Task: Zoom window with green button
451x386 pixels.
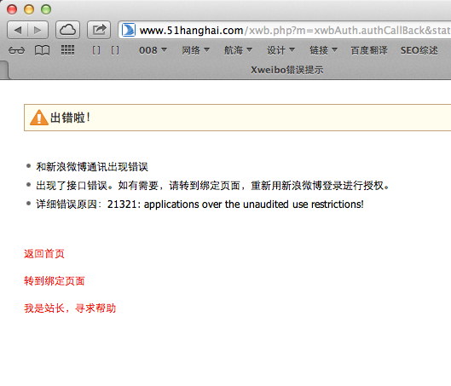Action: point(46,9)
